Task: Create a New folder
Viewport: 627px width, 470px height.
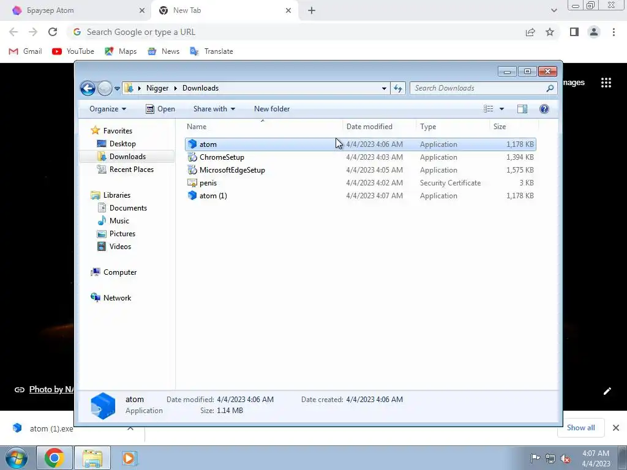Action: (x=272, y=109)
